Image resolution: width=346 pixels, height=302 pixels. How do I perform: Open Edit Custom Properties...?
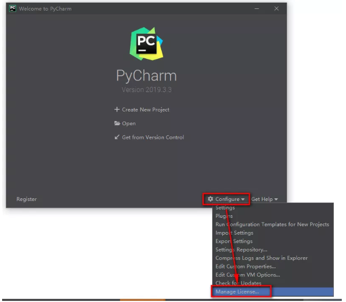[x=273, y=266]
